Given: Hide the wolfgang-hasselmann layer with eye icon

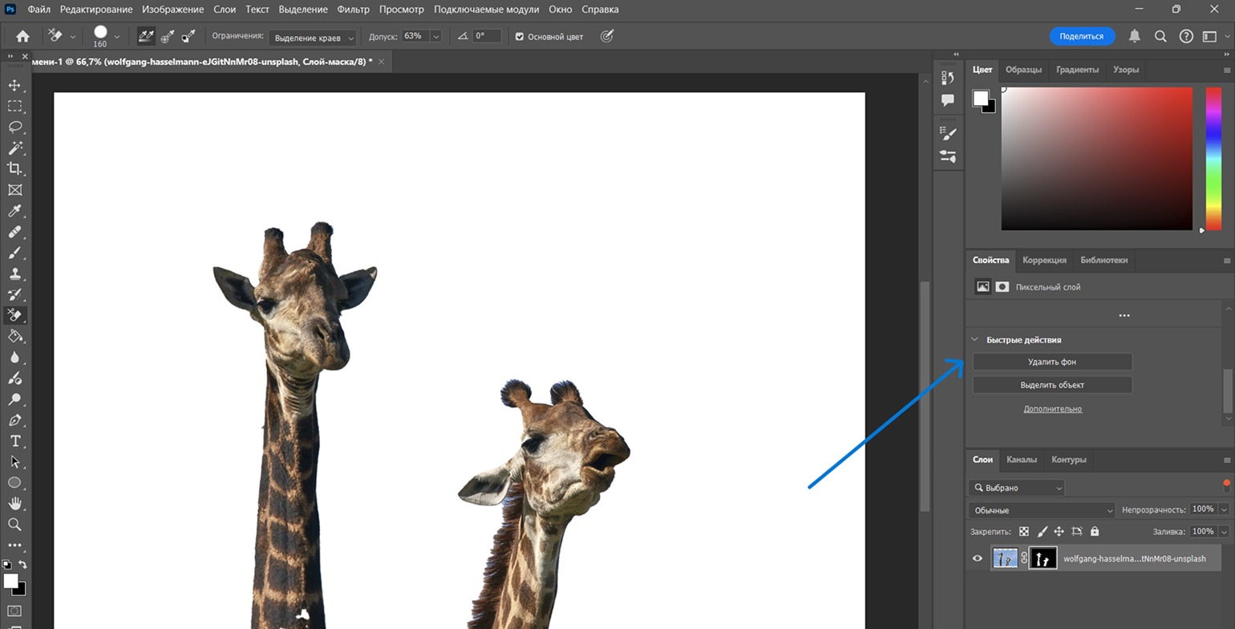Looking at the screenshot, I should (x=977, y=558).
